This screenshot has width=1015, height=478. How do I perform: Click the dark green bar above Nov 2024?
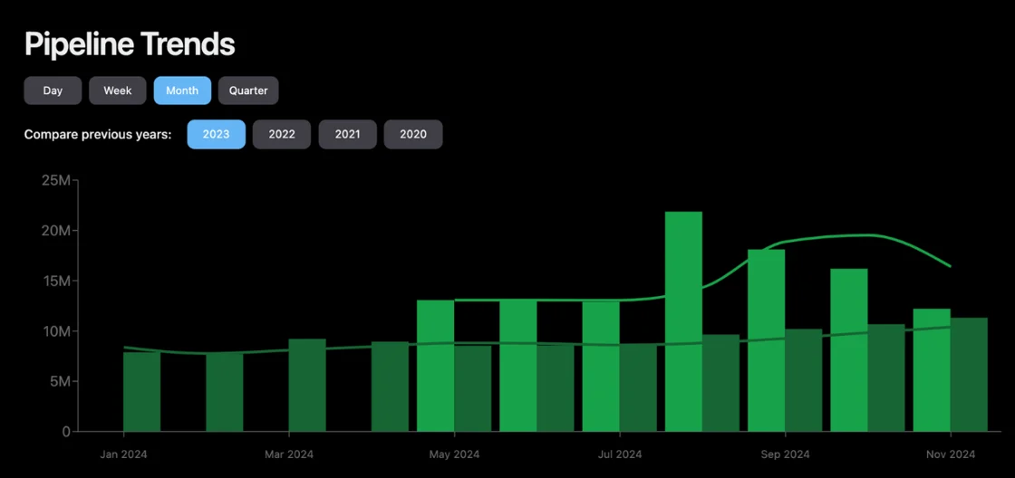(x=969, y=375)
